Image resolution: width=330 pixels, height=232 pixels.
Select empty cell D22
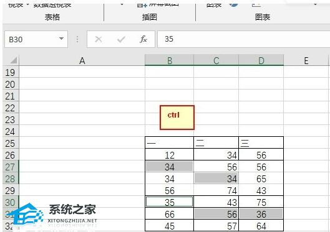pyautogui.click(x=261, y=107)
